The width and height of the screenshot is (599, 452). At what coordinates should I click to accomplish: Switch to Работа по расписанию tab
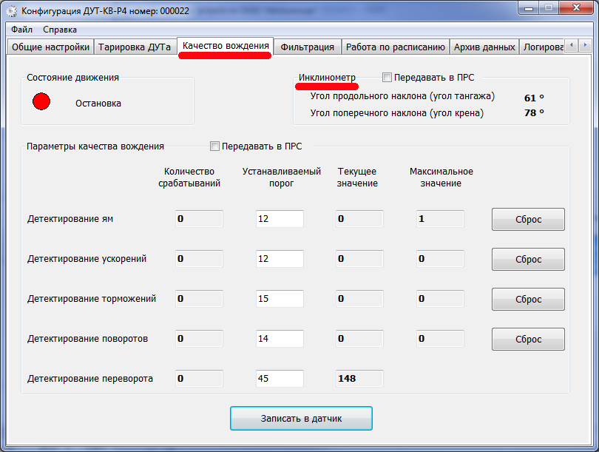396,47
